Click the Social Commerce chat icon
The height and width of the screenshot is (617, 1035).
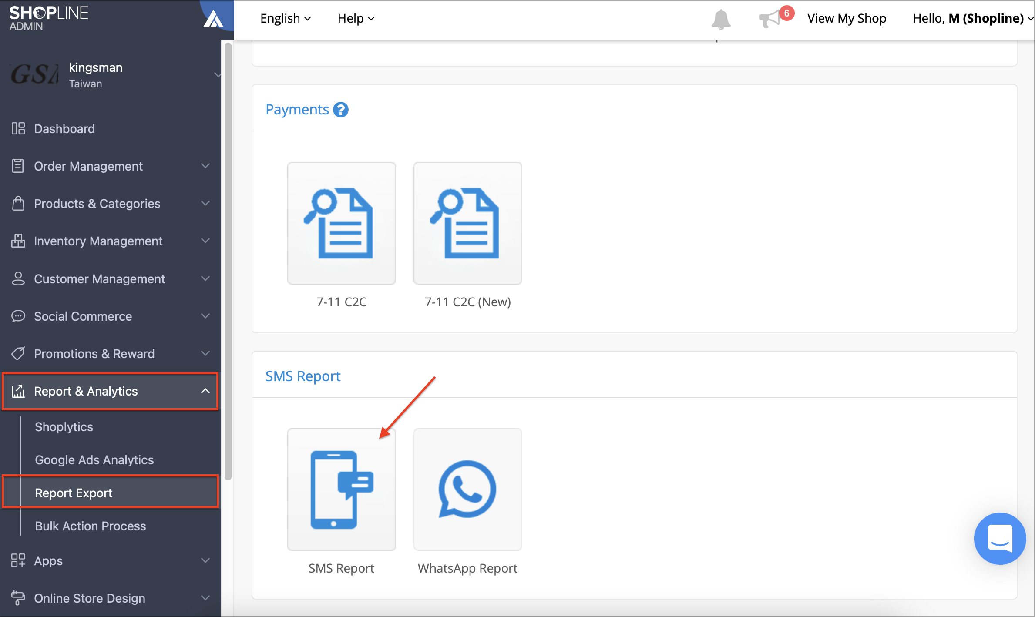[18, 316]
